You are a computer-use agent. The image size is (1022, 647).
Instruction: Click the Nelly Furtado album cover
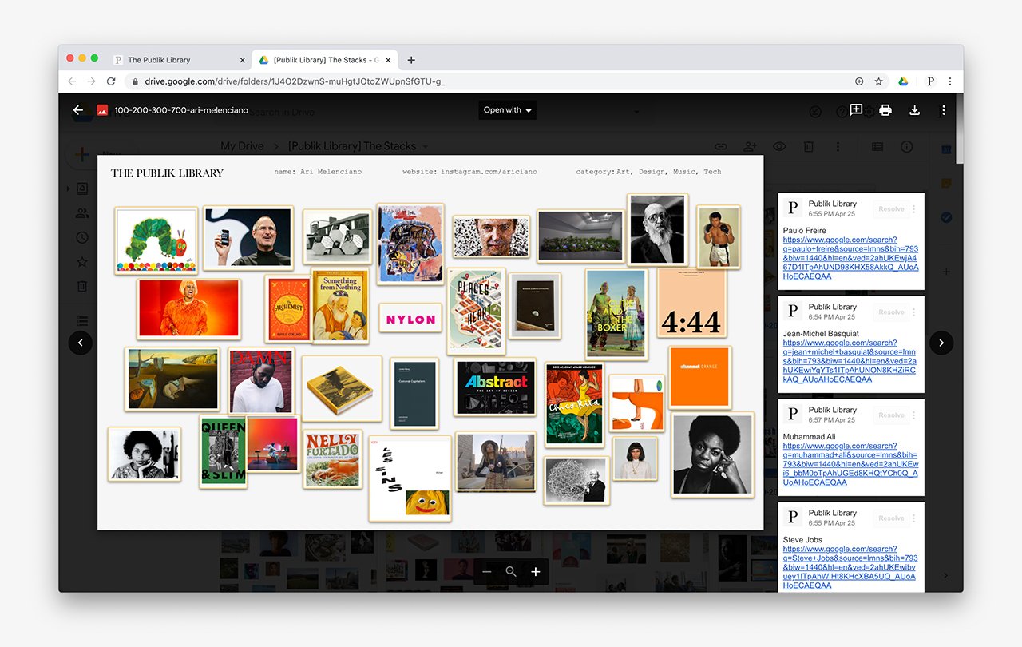[333, 458]
